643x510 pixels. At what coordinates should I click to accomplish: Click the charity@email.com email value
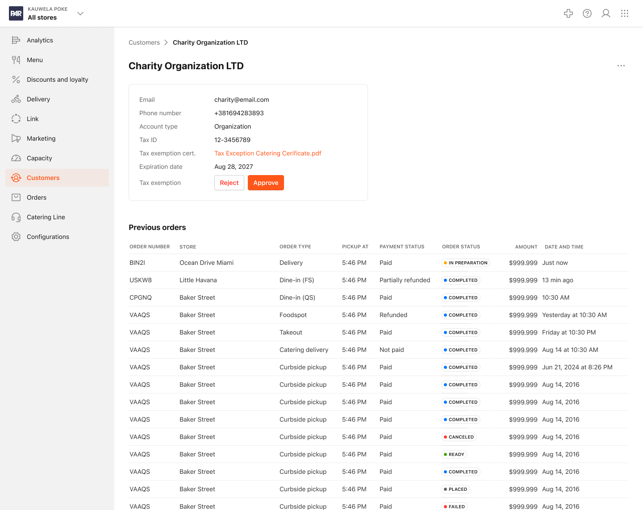242,100
